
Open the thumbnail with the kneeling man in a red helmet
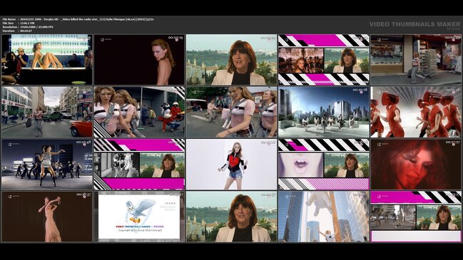(x=139, y=112)
